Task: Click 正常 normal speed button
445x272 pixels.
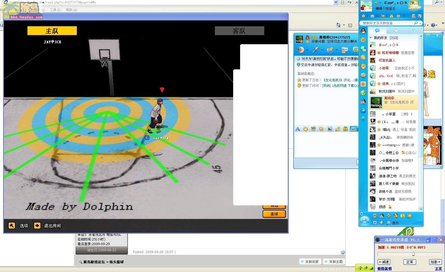Action: (x=410, y=262)
